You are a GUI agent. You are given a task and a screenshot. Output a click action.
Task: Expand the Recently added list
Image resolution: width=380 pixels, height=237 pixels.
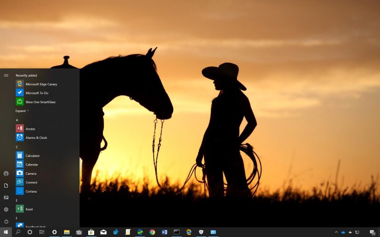point(22,111)
